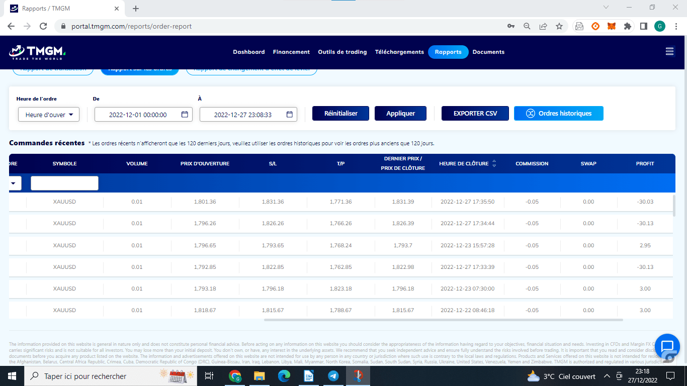
Task: Click closing time 2022-12-23 15:57:28
Action: [x=467, y=246]
